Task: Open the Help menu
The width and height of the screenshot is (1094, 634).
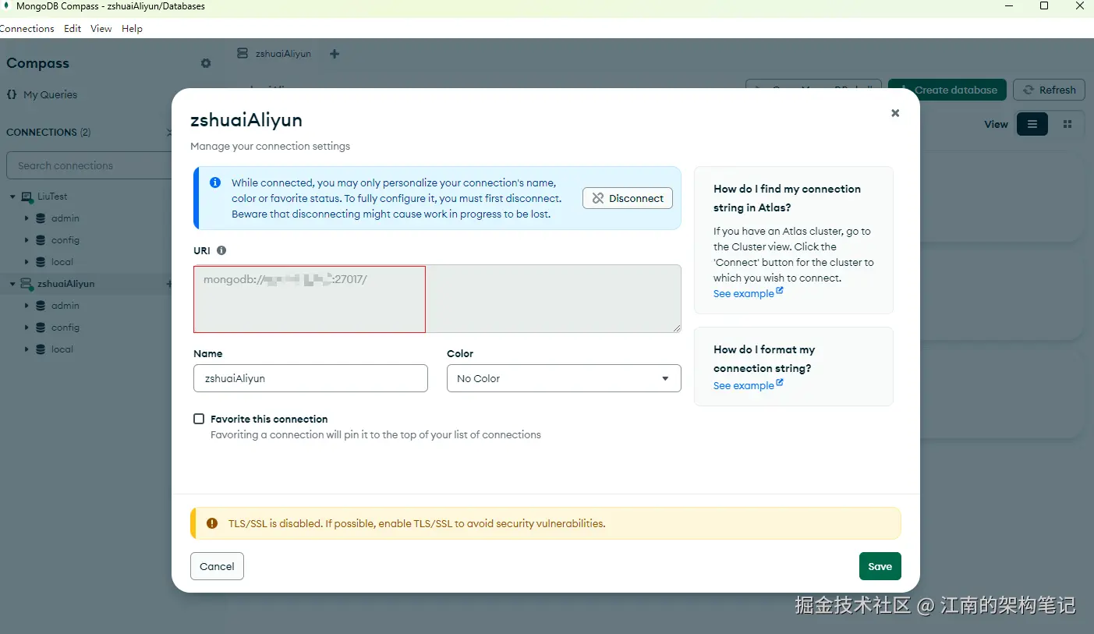Action: click(x=132, y=29)
